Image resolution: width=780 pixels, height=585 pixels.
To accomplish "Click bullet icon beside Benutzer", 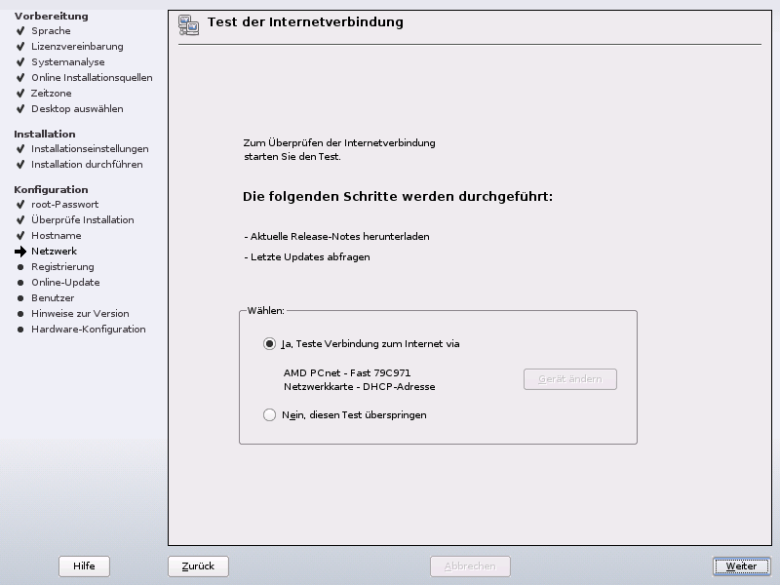I will (20, 298).
